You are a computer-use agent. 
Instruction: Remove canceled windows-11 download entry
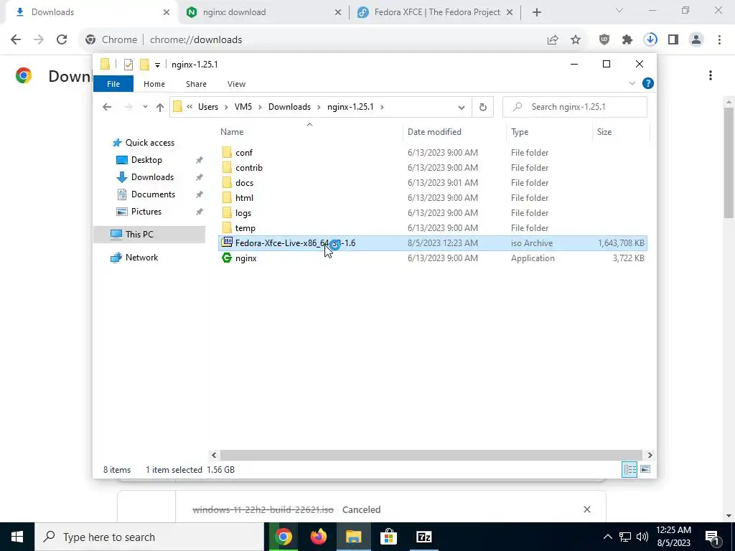[x=587, y=509]
